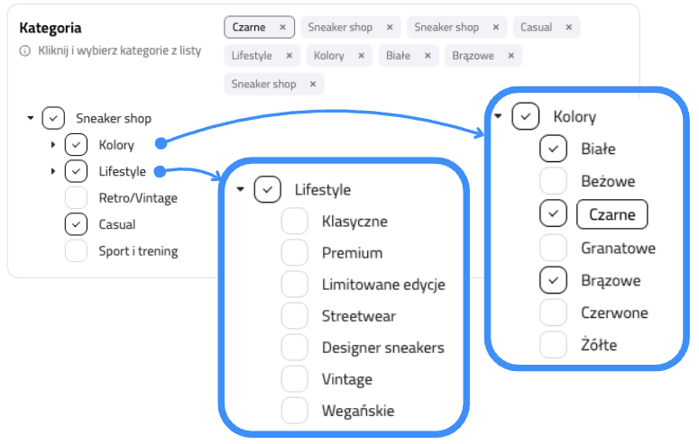Select the Żółte tree item label

[599, 345]
